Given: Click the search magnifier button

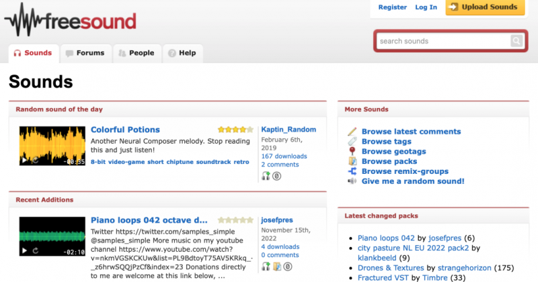Looking at the screenshot, I should tap(516, 41).
